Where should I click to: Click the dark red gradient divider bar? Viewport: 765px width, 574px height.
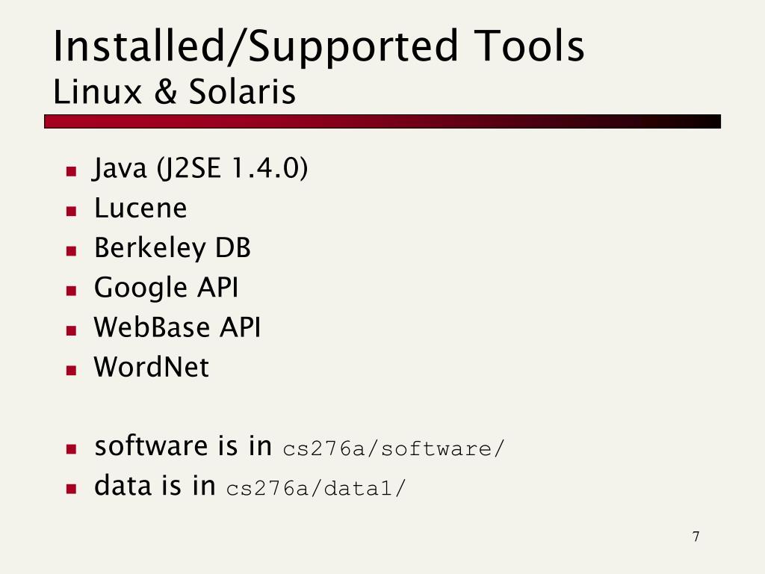[x=382, y=122]
